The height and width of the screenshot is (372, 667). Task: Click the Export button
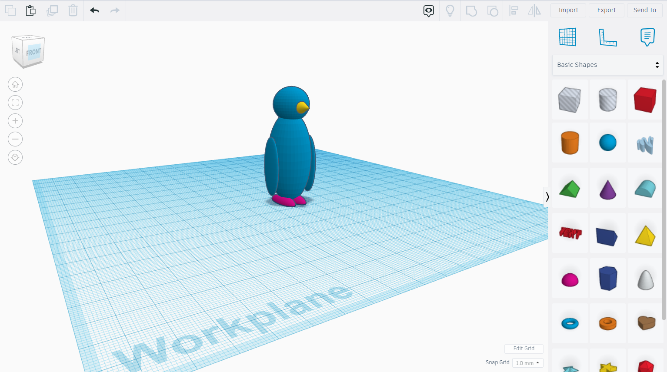[x=606, y=10]
